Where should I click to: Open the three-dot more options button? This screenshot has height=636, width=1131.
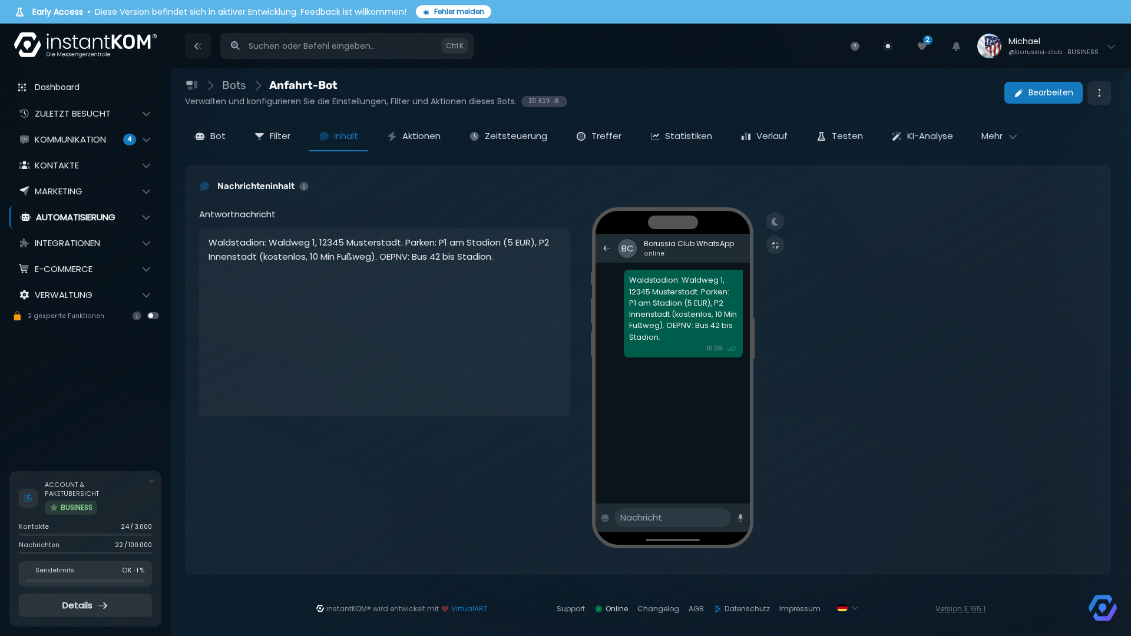click(x=1099, y=93)
